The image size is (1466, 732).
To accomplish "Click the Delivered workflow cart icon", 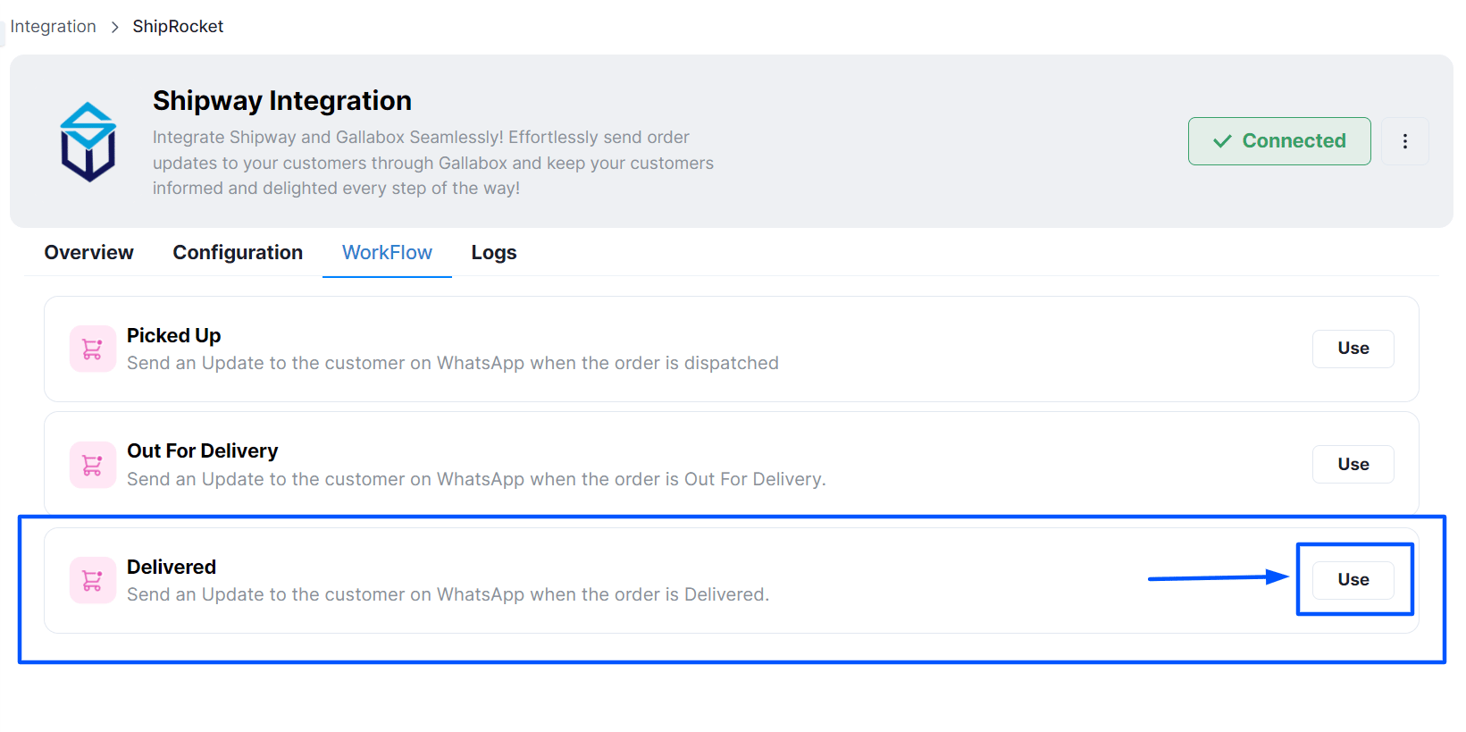I will click(93, 580).
